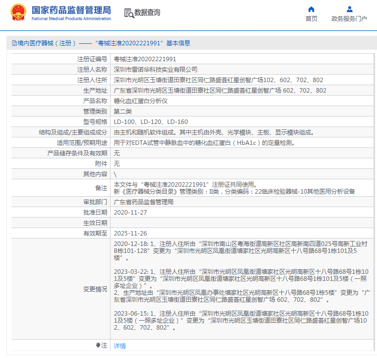Click the 生效日期 row label
This screenshot has height=358, width=377.
click(95, 223)
